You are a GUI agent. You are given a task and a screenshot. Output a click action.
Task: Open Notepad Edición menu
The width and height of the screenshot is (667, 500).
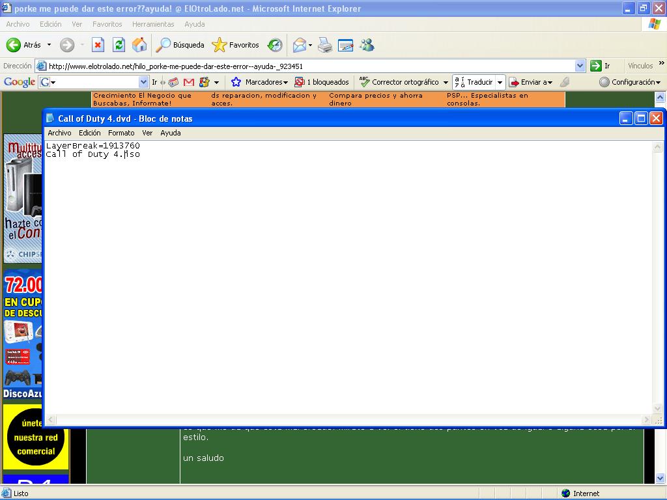pyautogui.click(x=90, y=133)
